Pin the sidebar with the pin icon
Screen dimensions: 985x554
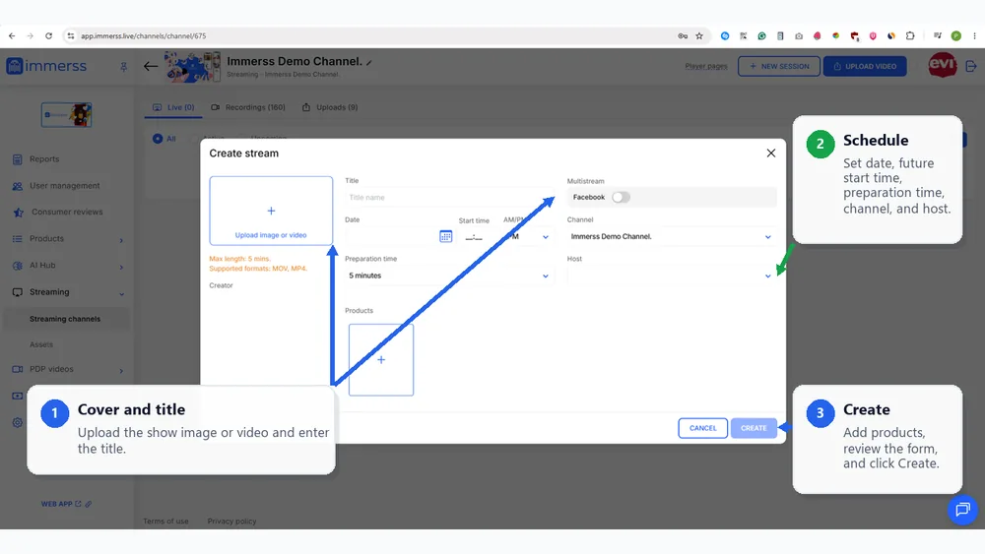(x=124, y=67)
